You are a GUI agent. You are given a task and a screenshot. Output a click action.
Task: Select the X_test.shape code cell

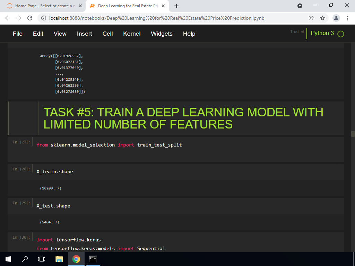click(176, 206)
